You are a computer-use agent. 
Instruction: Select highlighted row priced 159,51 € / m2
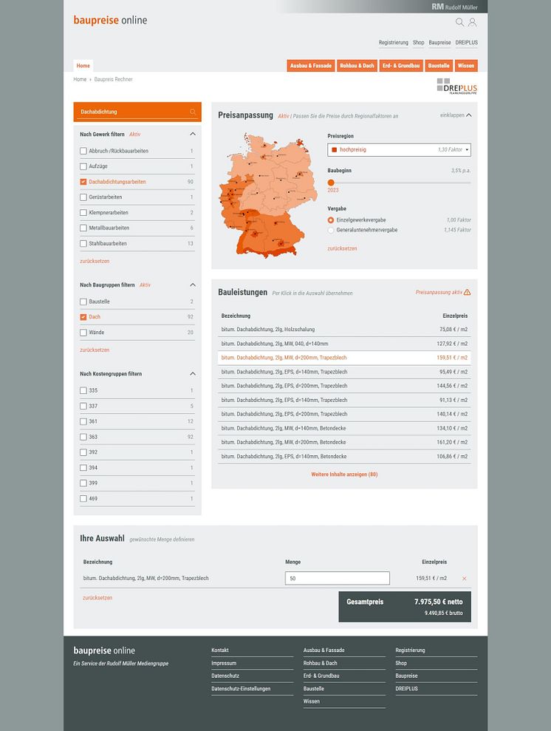[x=344, y=358]
